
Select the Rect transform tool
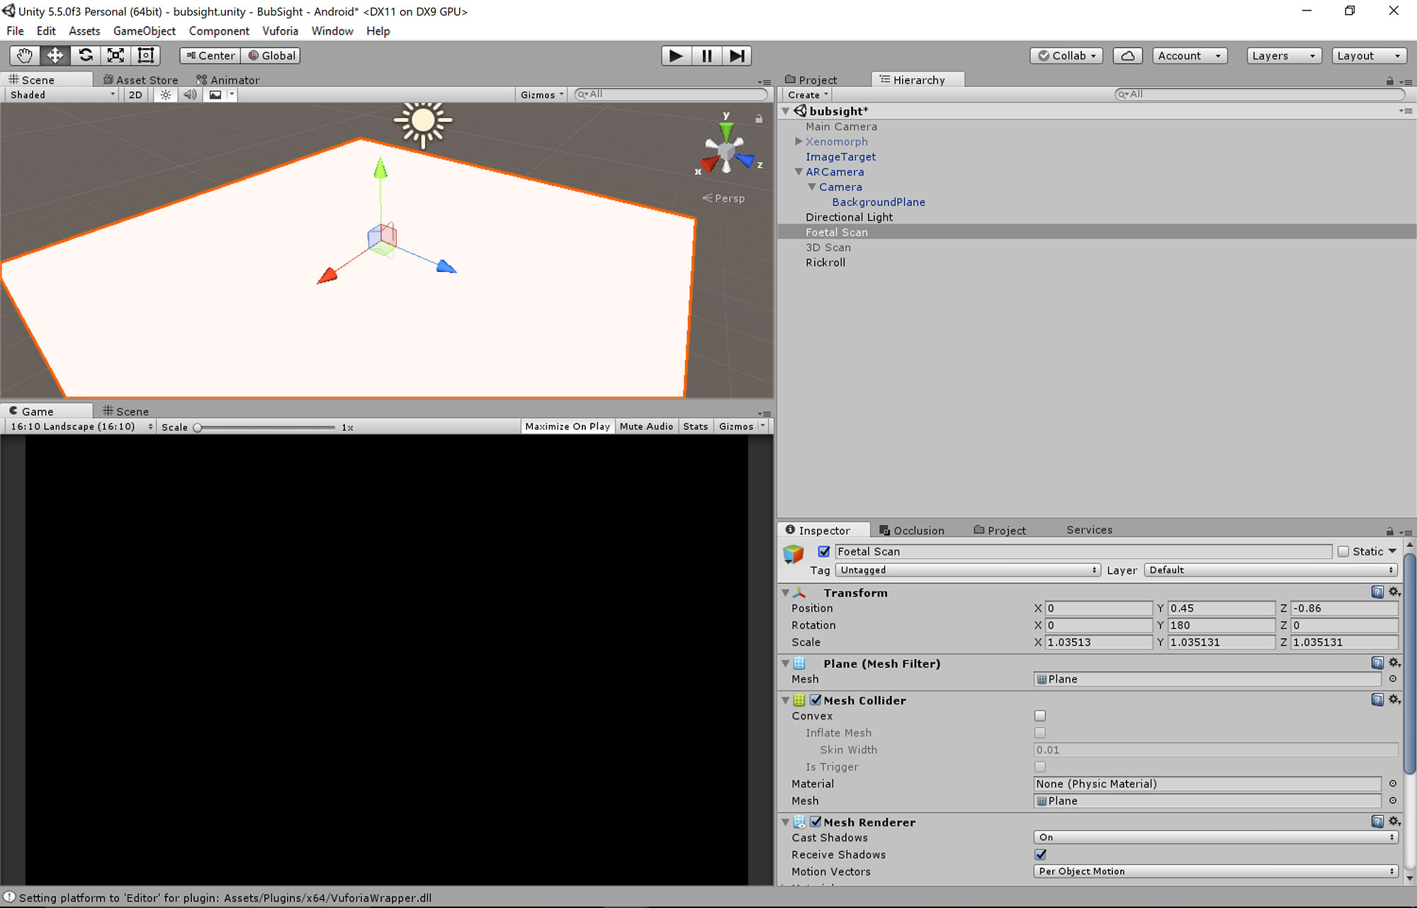pos(146,55)
